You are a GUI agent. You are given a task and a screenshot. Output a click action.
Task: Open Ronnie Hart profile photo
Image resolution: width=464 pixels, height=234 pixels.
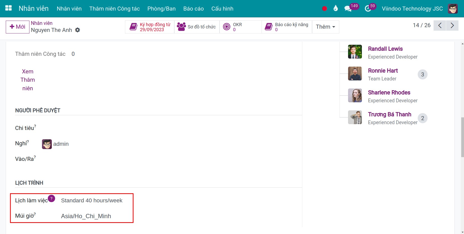355,74
